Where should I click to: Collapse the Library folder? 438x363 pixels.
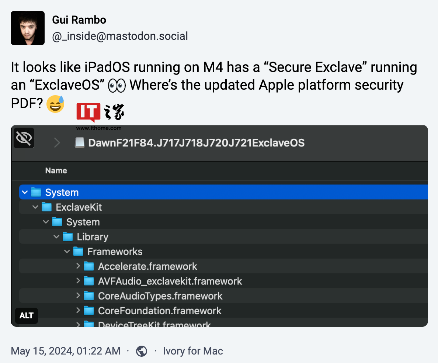pos(56,236)
